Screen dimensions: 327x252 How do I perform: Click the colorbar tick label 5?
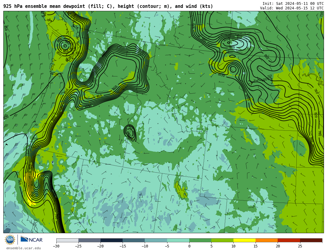tap(211, 246)
